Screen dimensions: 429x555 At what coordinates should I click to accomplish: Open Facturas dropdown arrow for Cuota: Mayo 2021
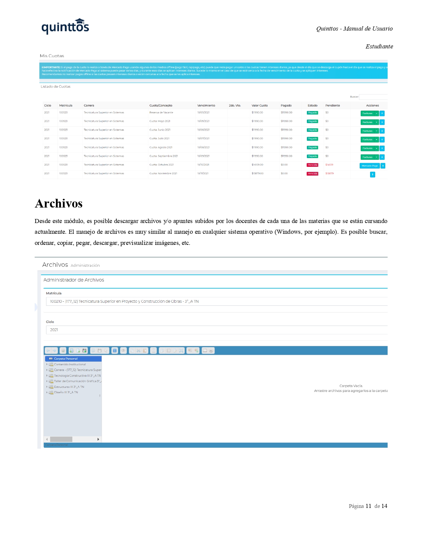[x=377, y=122]
